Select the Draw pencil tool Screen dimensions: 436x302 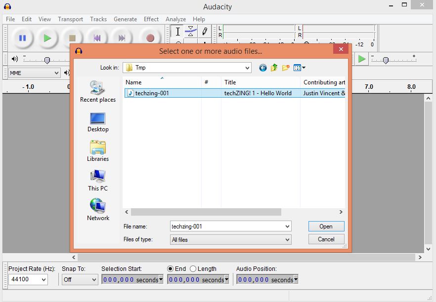click(x=204, y=31)
